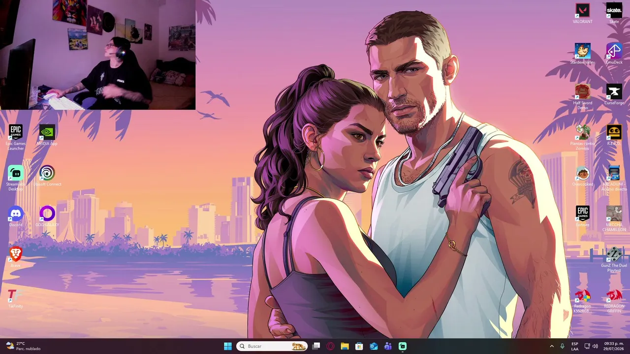Click the Half Sword Demo icon
630x354 pixels.
tap(583, 97)
